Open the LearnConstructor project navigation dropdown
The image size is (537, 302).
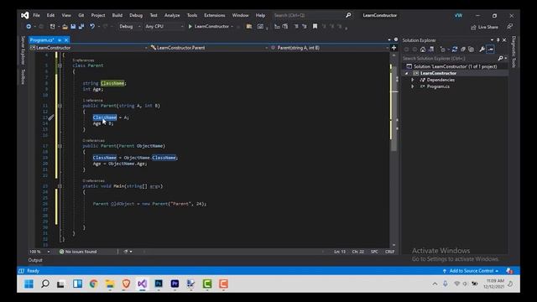[x=89, y=48]
